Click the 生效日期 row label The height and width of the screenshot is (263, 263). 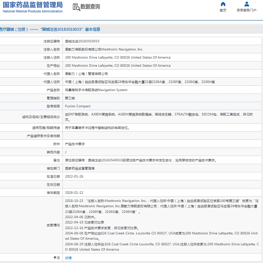coord(53,185)
